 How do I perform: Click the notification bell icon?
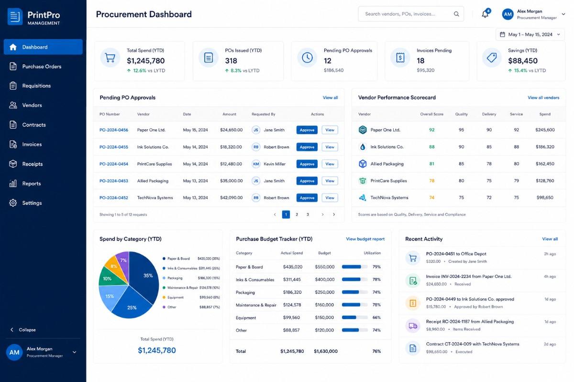tap(485, 14)
